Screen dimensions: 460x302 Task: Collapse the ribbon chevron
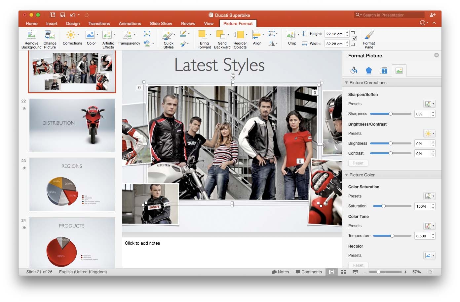pos(434,23)
